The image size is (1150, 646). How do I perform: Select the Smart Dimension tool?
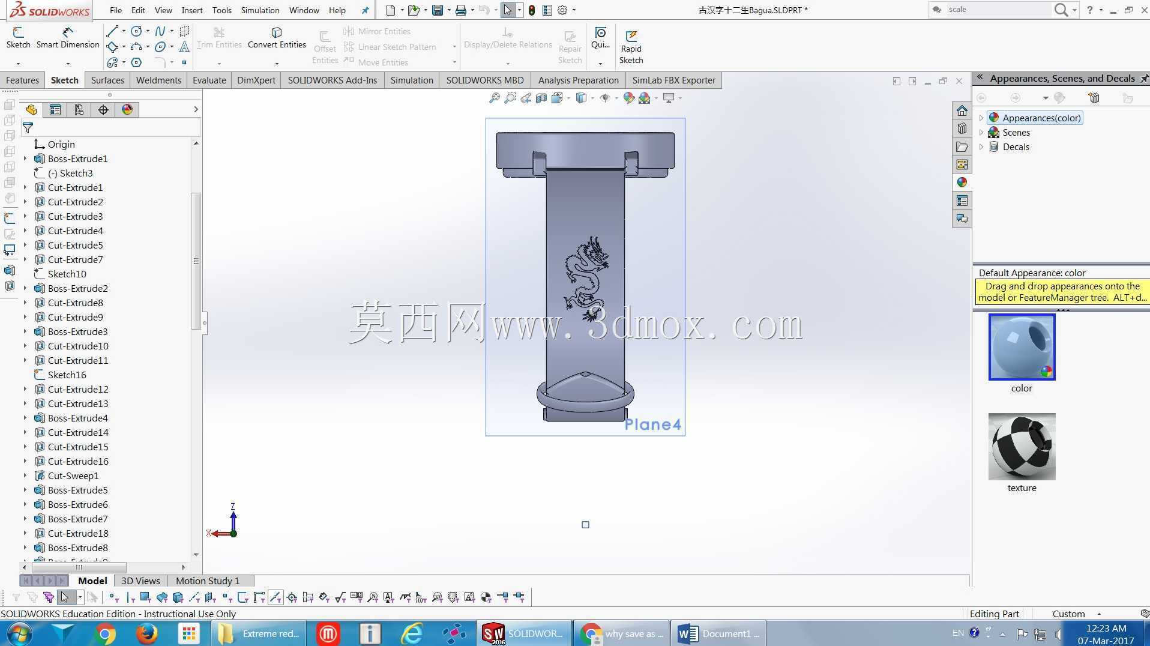pos(68,38)
